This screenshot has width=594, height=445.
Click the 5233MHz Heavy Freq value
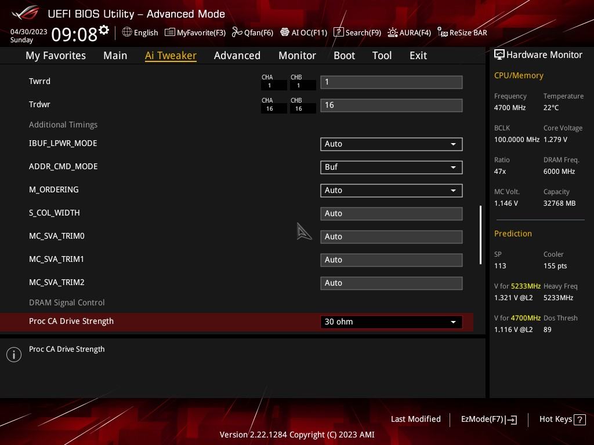[558, 298]
